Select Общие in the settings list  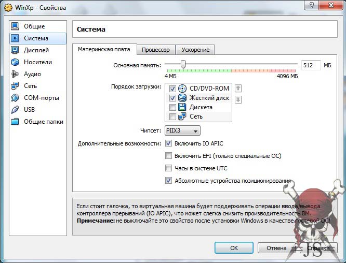pyautogui.click(x=38, y=26)
